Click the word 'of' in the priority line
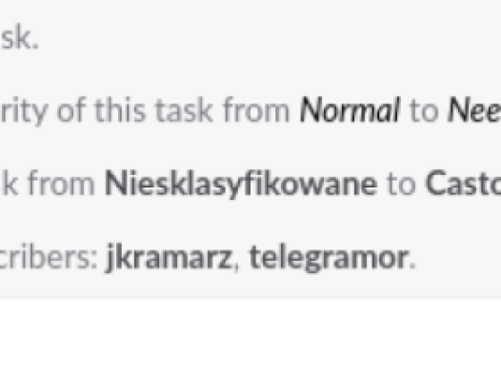This screenshot has height=375, width=501. click(x=71, y=110)
